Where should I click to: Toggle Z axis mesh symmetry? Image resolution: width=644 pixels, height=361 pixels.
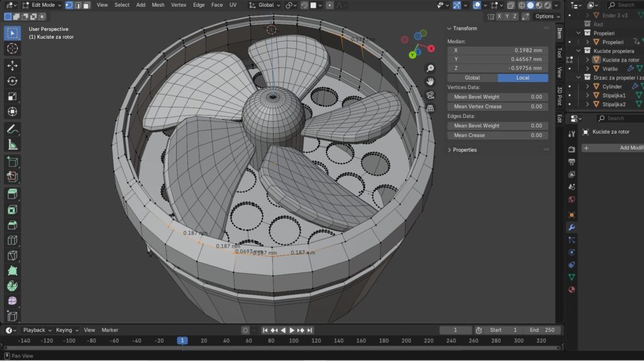(x=514, y=16)
